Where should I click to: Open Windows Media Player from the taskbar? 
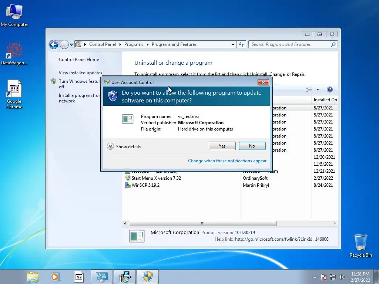[x=55, y=277]
